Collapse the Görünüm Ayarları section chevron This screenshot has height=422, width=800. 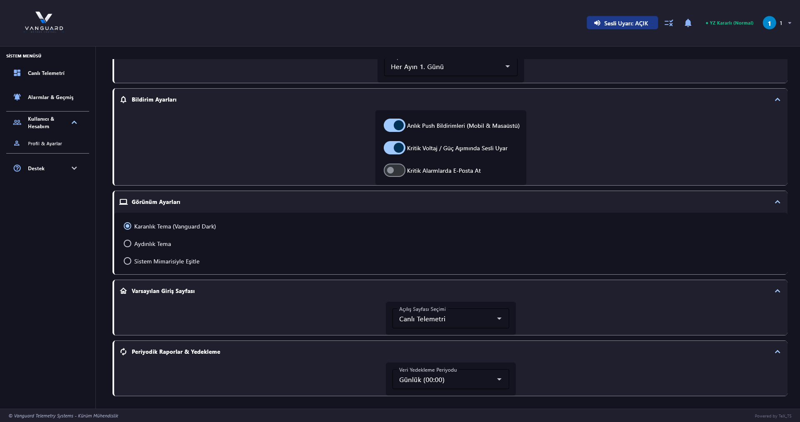tap(777, 202)
